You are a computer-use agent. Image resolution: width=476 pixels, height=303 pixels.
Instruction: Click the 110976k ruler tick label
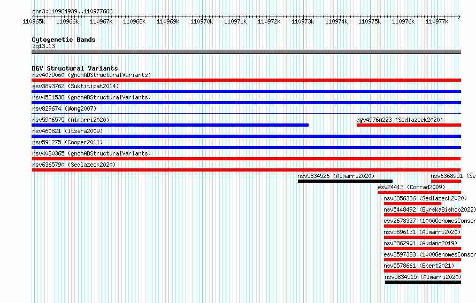coord(403,21)
